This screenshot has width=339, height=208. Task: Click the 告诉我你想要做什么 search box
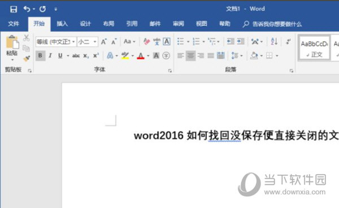[x=272, y=24]
